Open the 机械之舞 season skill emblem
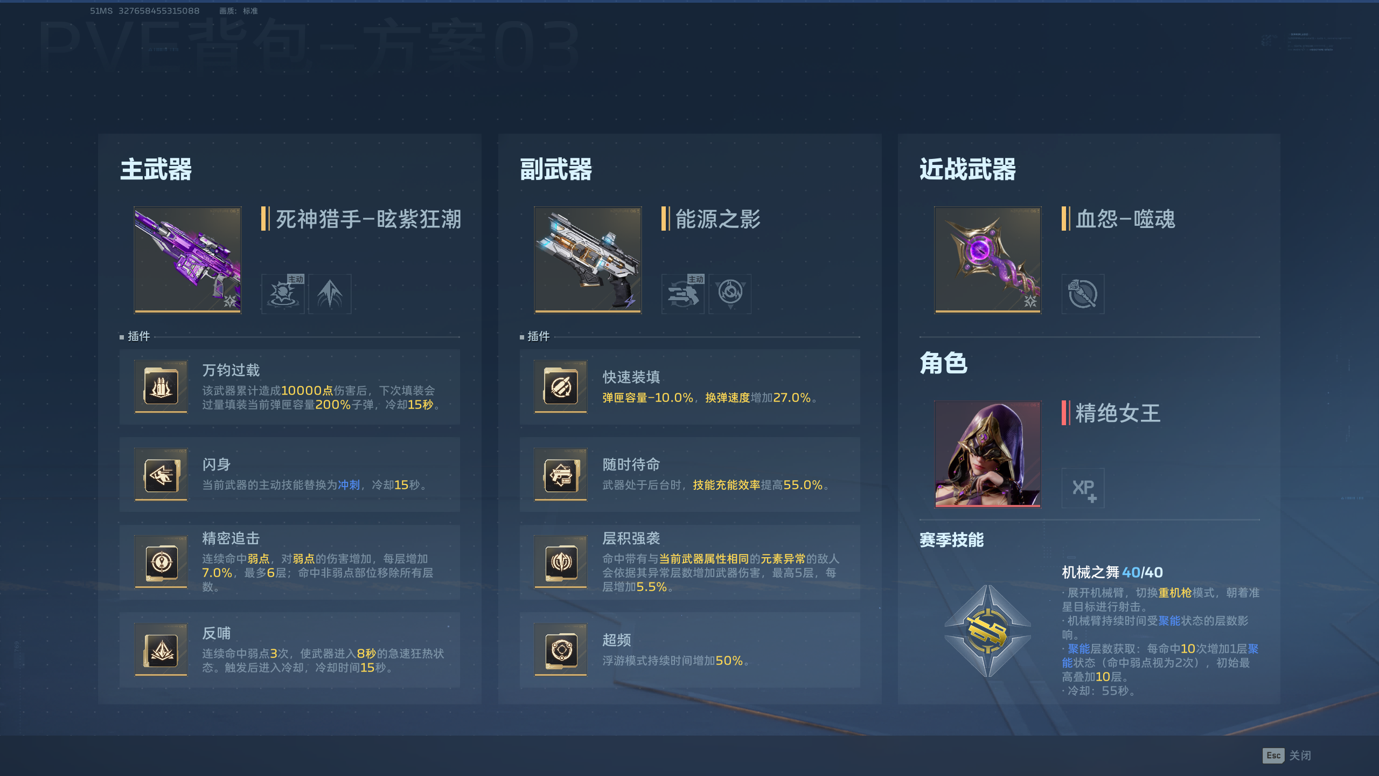This screenshot has width=1379, height=776. [988, 631]
